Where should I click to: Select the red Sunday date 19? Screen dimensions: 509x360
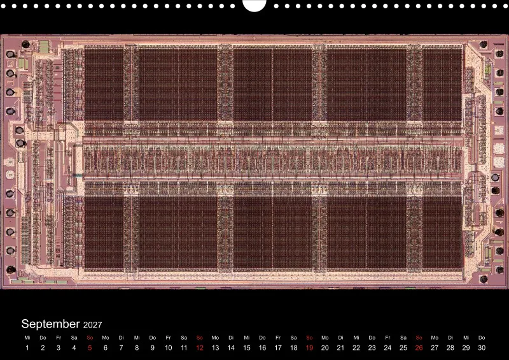pyautogui.click(x=309, y=348)
